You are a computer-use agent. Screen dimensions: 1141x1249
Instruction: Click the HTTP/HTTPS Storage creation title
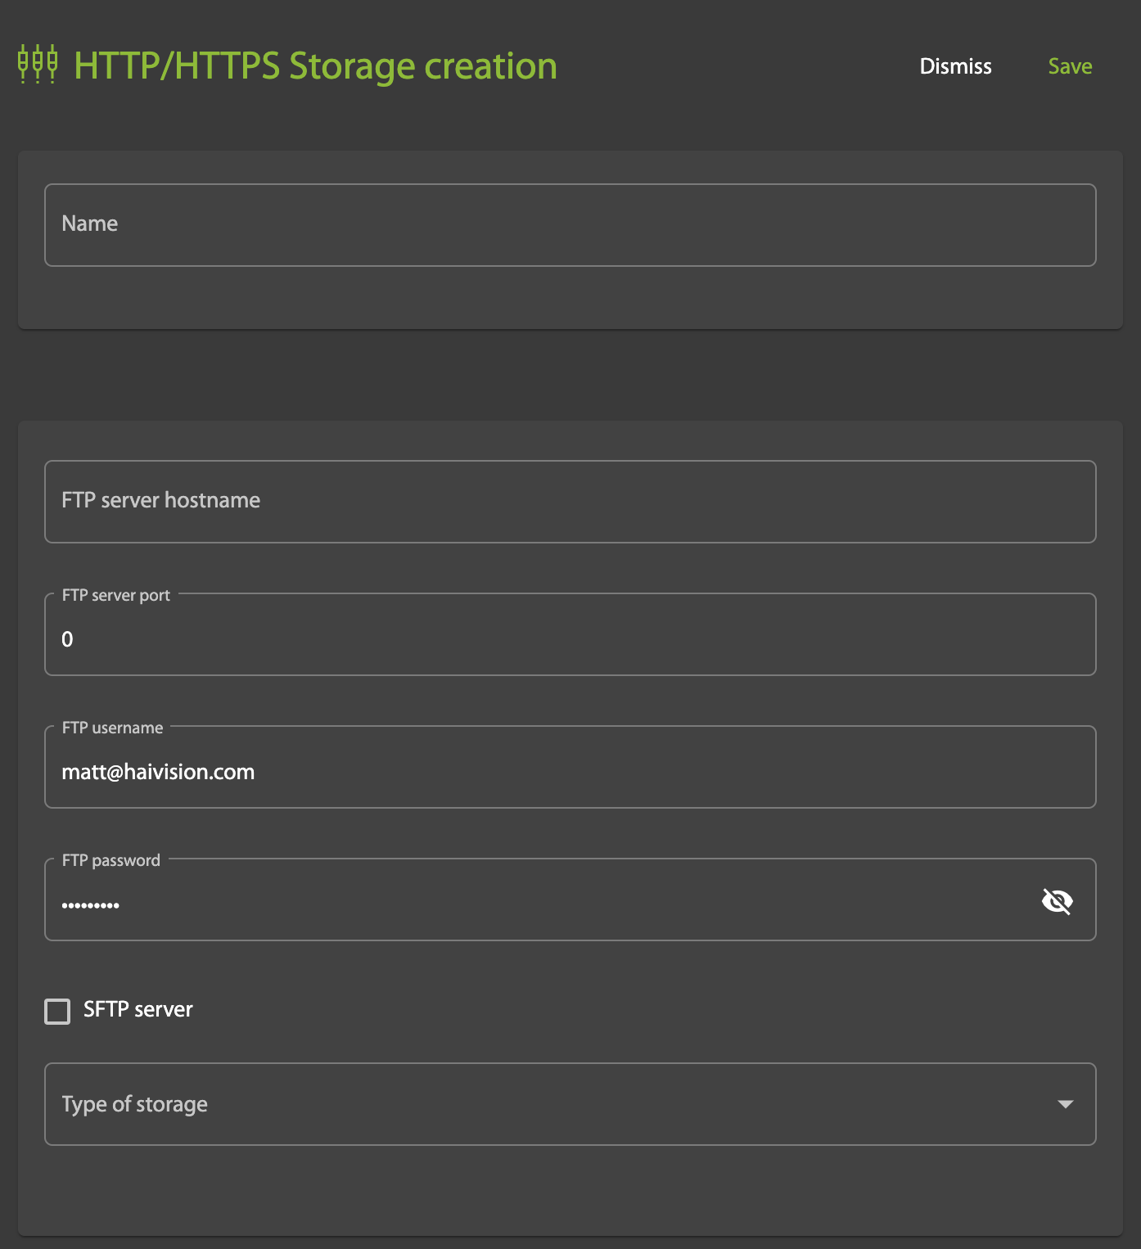(x=315, y=65)
